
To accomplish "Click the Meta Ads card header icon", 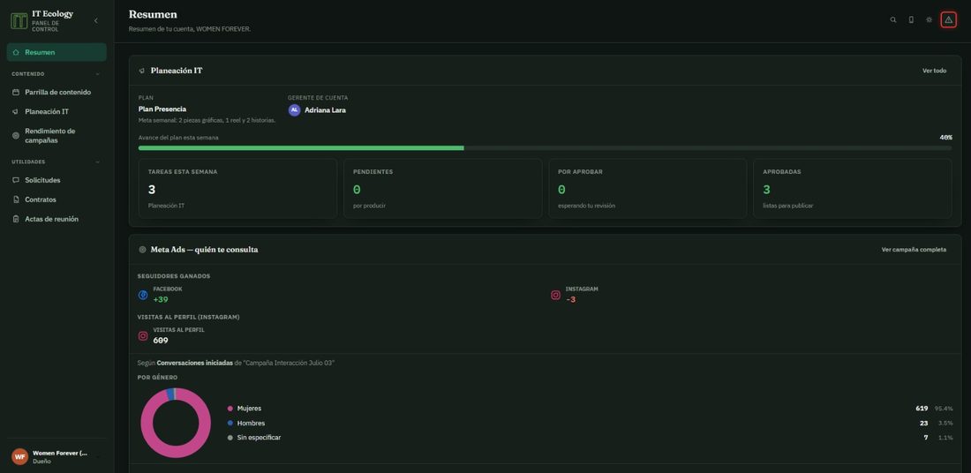I will pyautogui.click(x=142, y=250).
